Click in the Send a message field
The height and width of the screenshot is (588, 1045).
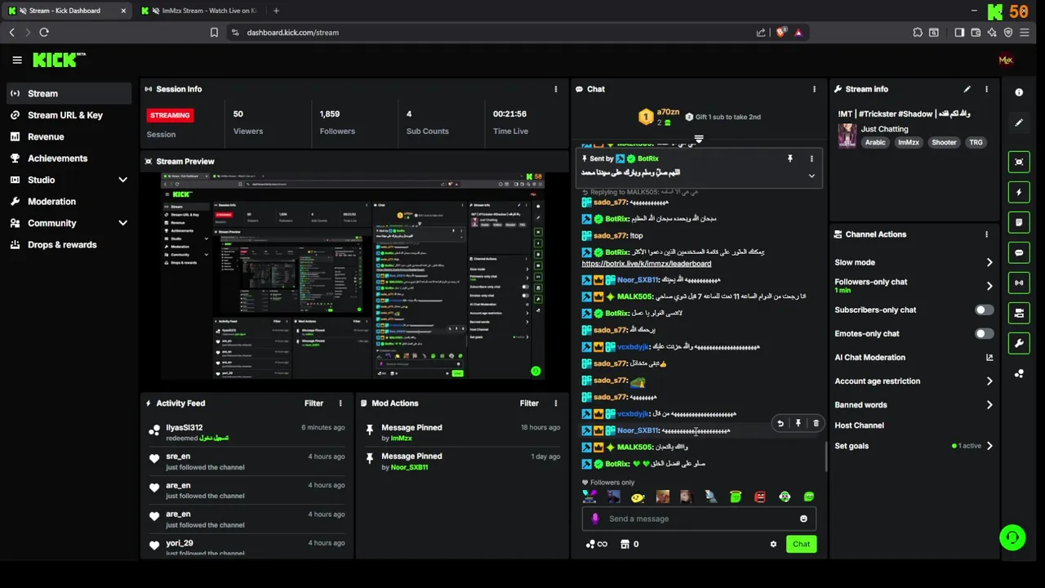click(698, 519)
